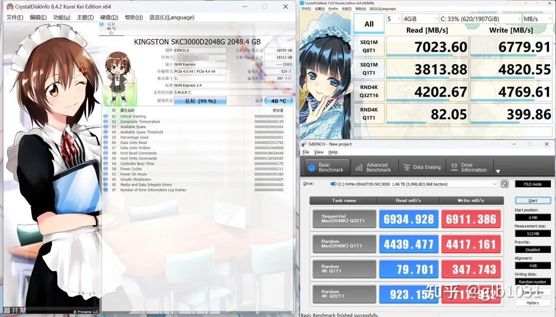
Task: Open the test count dropdown showing 5
Action: 394,19
